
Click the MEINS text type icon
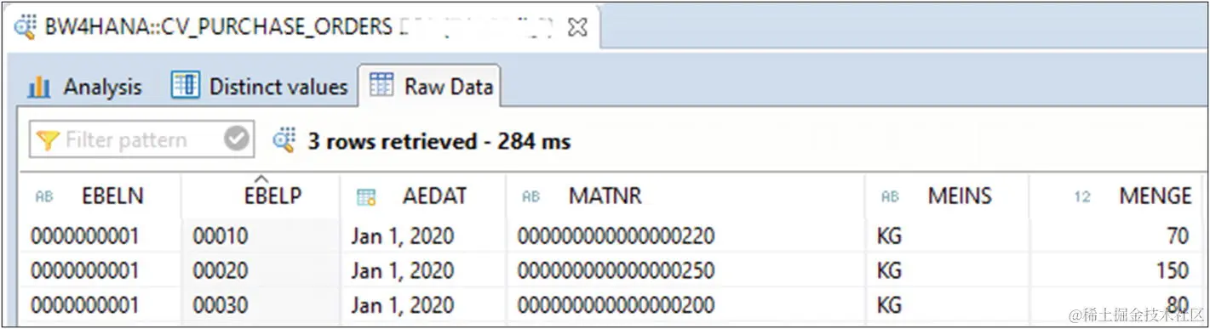(890, 197)
